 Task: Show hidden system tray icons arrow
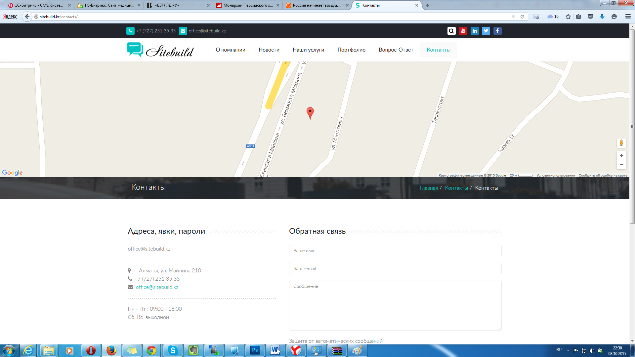pos(568,350)
